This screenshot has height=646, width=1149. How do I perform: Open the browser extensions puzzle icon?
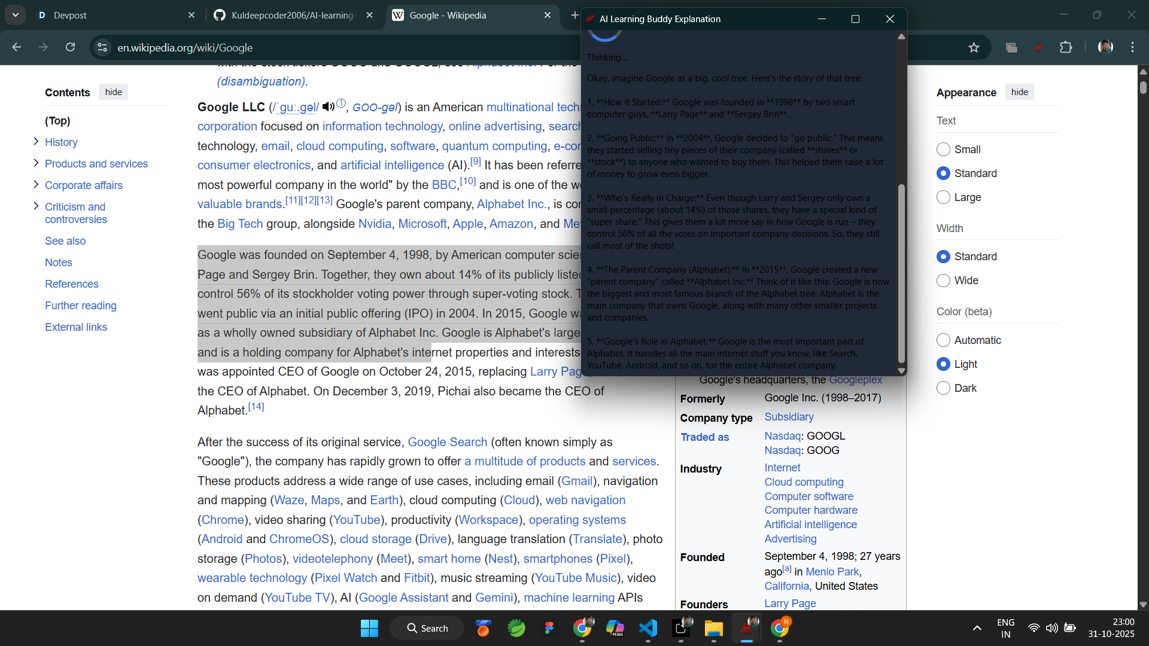tap(1066, 47)
